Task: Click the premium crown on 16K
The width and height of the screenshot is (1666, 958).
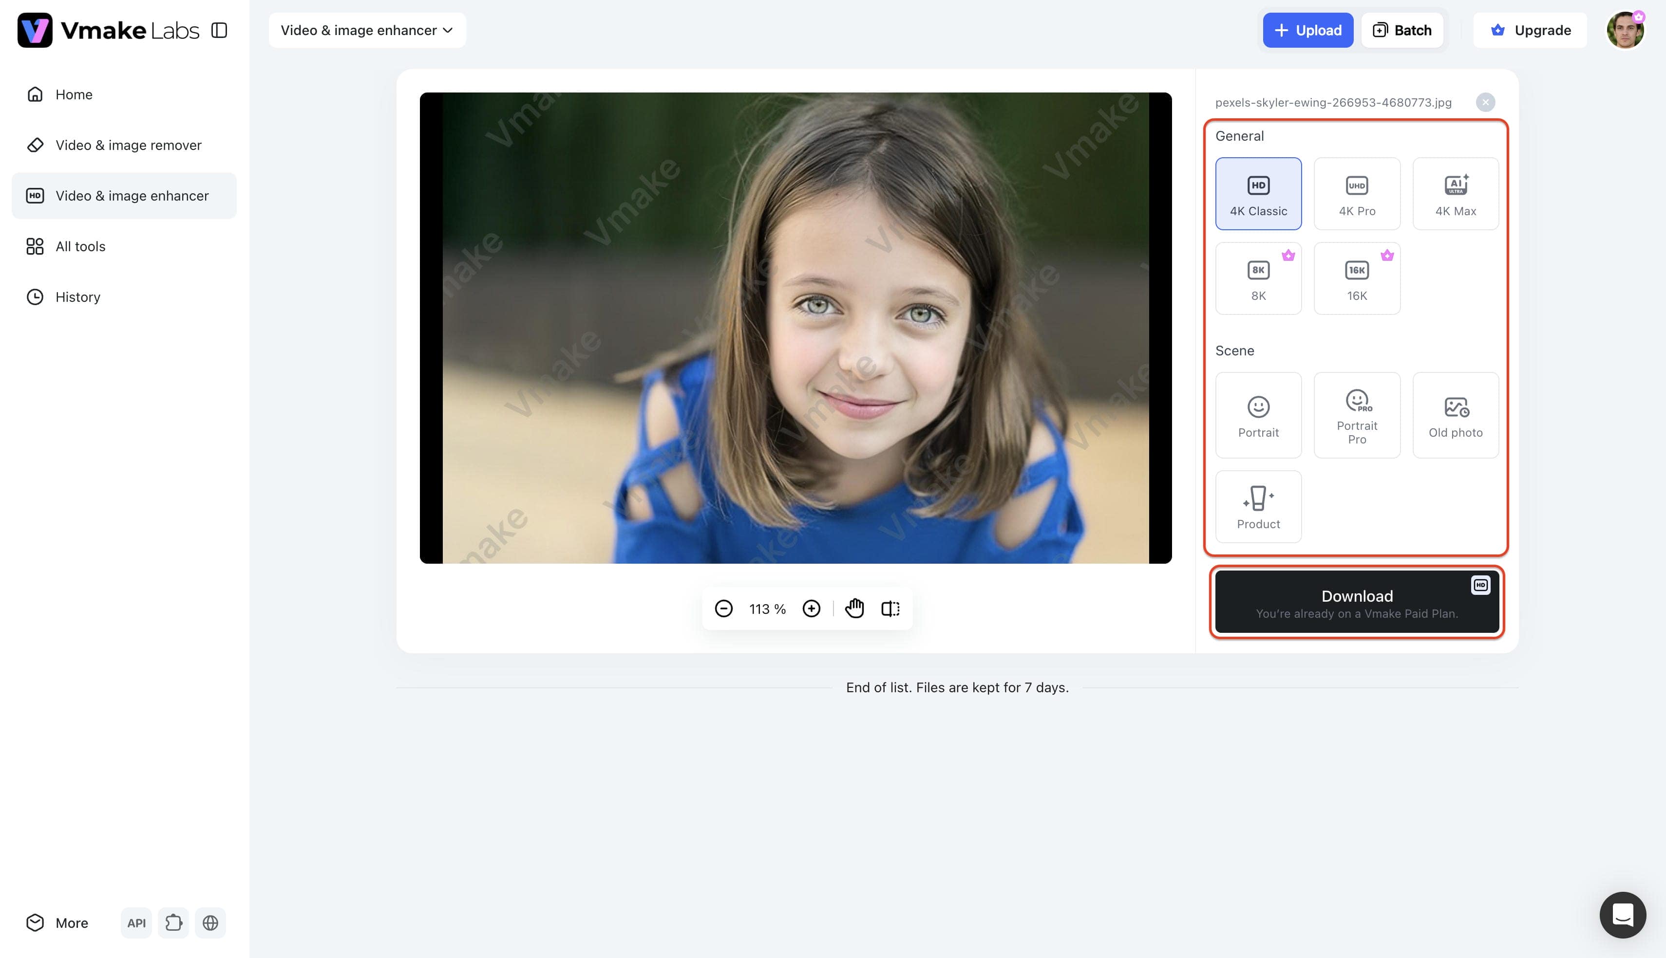Action: click(1387, 255)
